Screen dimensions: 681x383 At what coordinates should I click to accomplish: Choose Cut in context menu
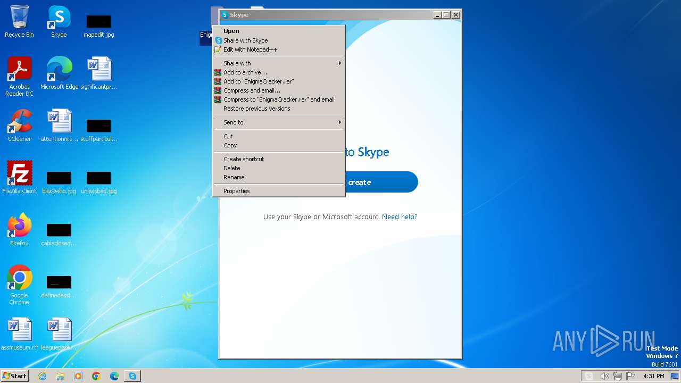pos(278,136)
